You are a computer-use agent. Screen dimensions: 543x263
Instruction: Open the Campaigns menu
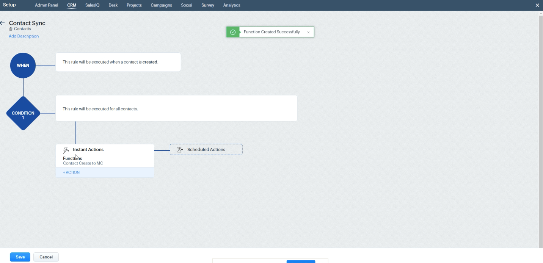[161, 5]
